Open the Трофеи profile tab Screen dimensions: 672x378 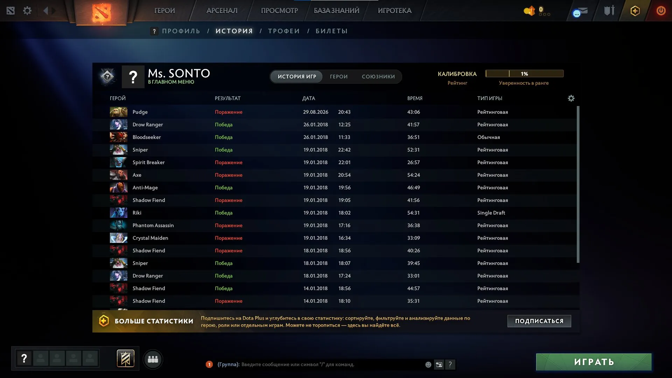coord(284,31)
